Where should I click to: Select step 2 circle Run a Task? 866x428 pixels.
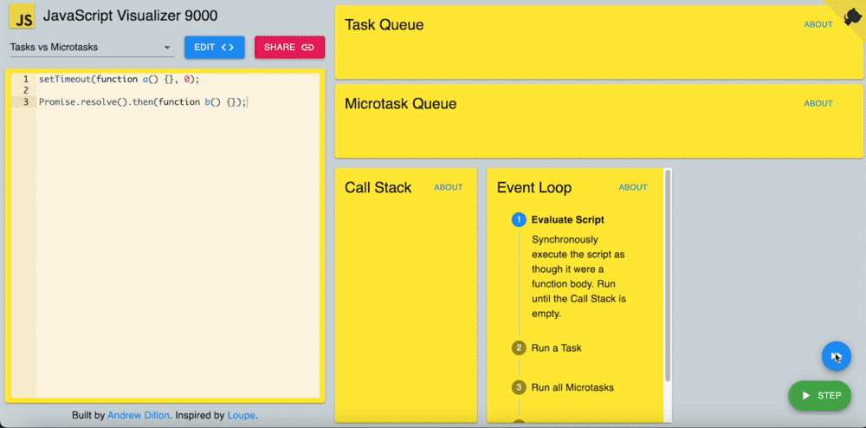(x=519, y=348)
